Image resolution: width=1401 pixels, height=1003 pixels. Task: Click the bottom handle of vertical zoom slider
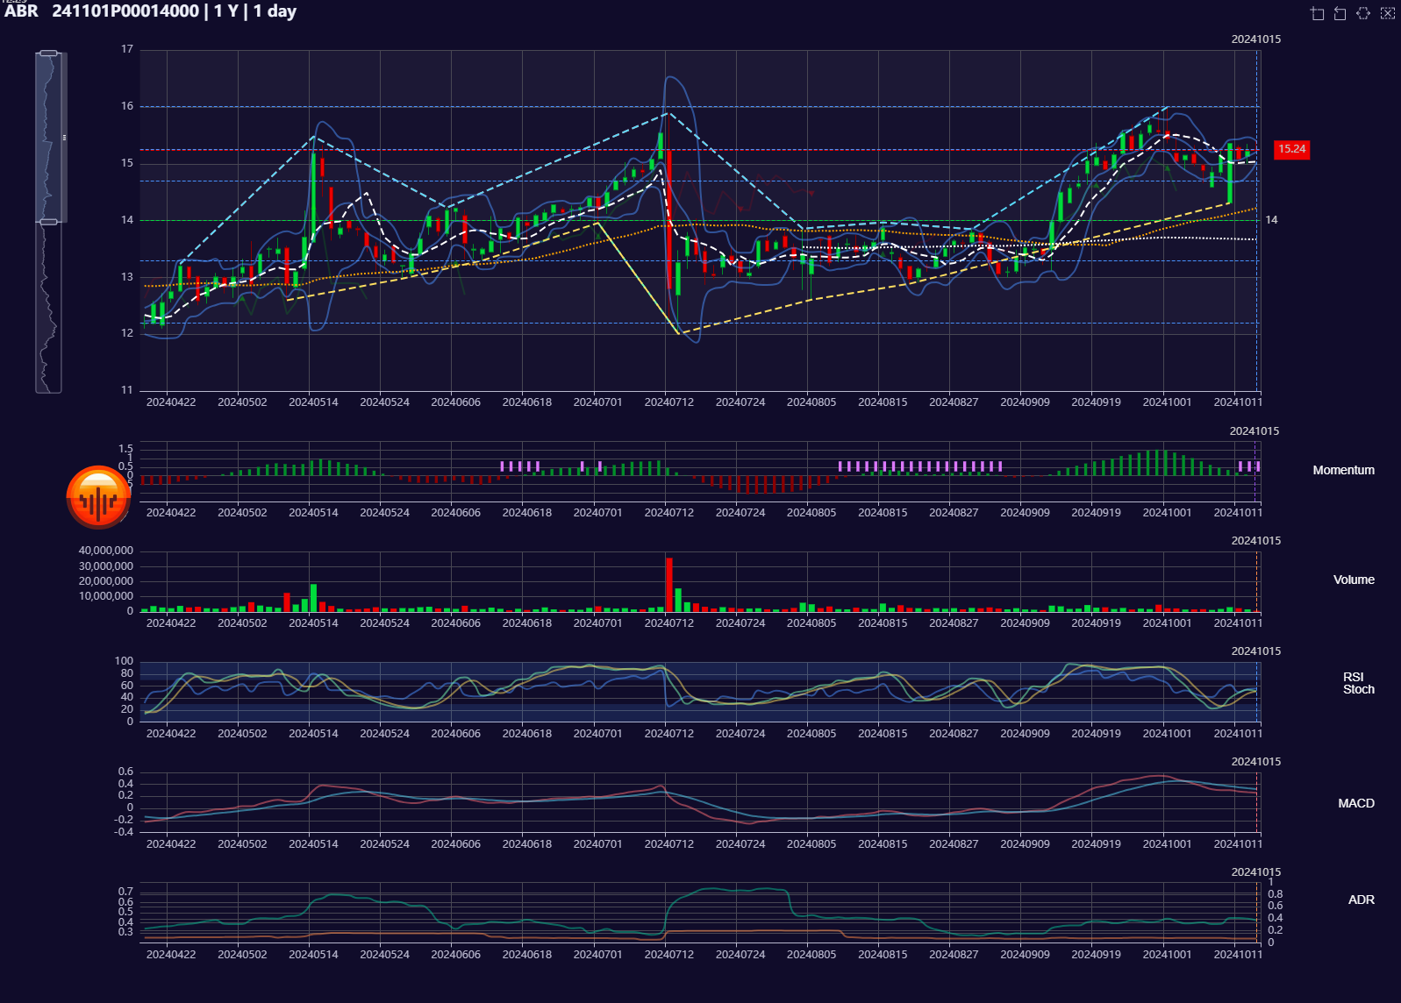49,222
